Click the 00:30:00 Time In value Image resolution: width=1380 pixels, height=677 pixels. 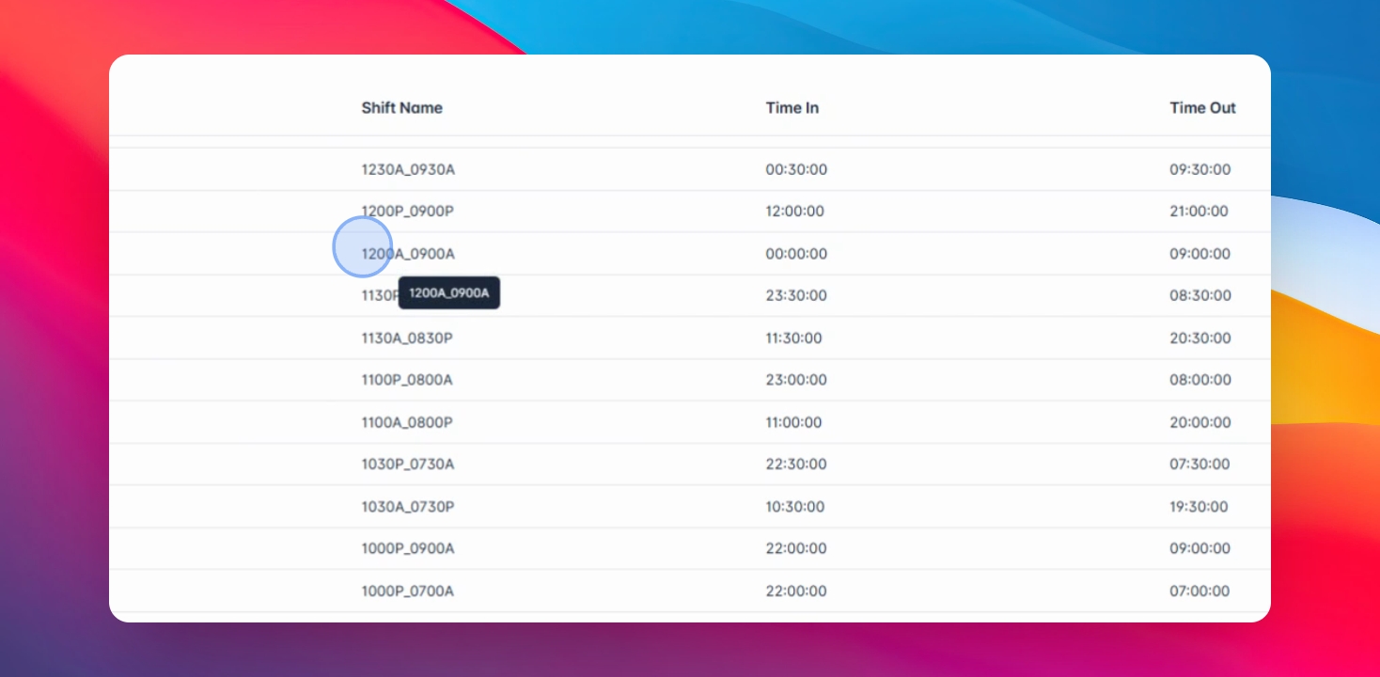pyautogui.click(x=796, y=170)
